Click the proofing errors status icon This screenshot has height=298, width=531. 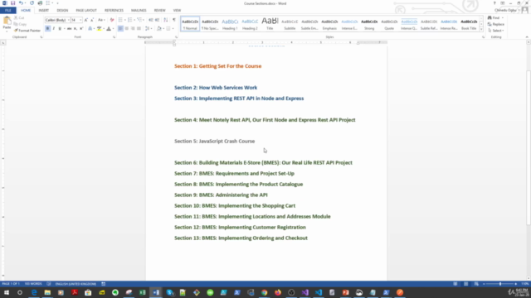tap(49, 284)
